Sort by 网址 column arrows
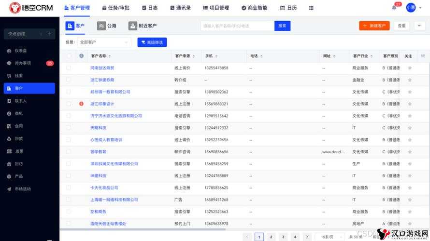Image resolution: width=430 pixels, height=241 pixels. 334,56
